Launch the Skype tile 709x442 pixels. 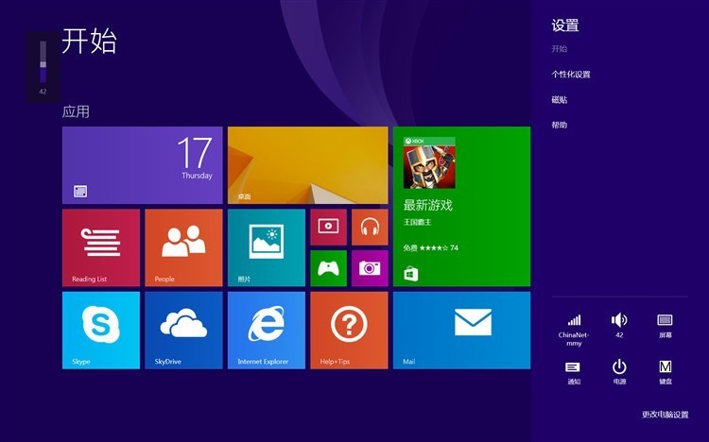[x=101, y=331]
